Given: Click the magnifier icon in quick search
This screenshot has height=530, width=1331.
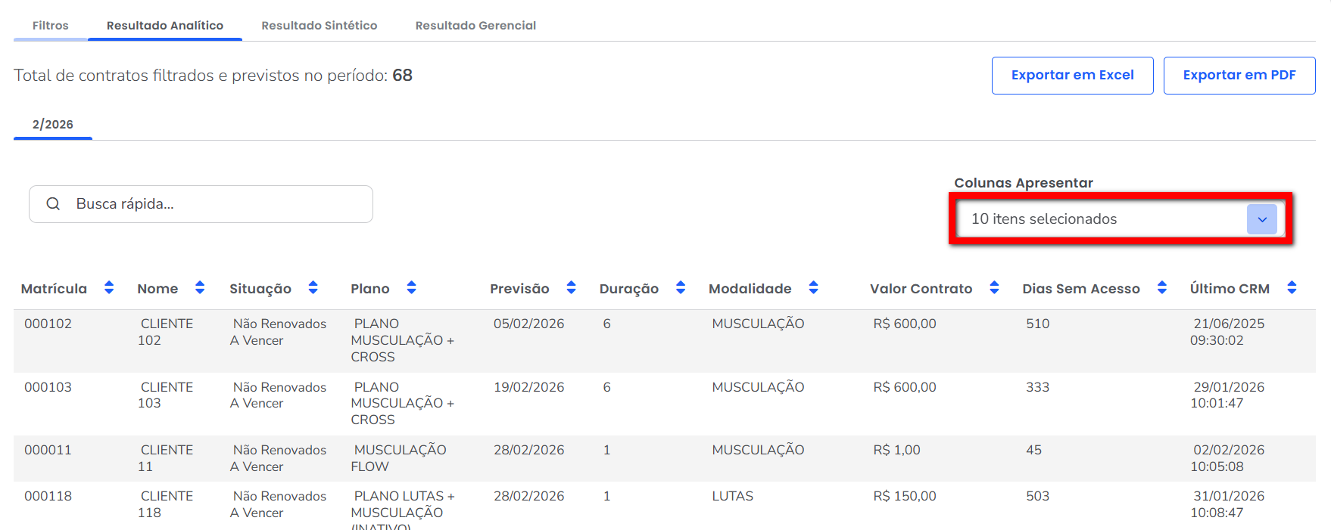Looking at the screenshot, I should [53, 204].
